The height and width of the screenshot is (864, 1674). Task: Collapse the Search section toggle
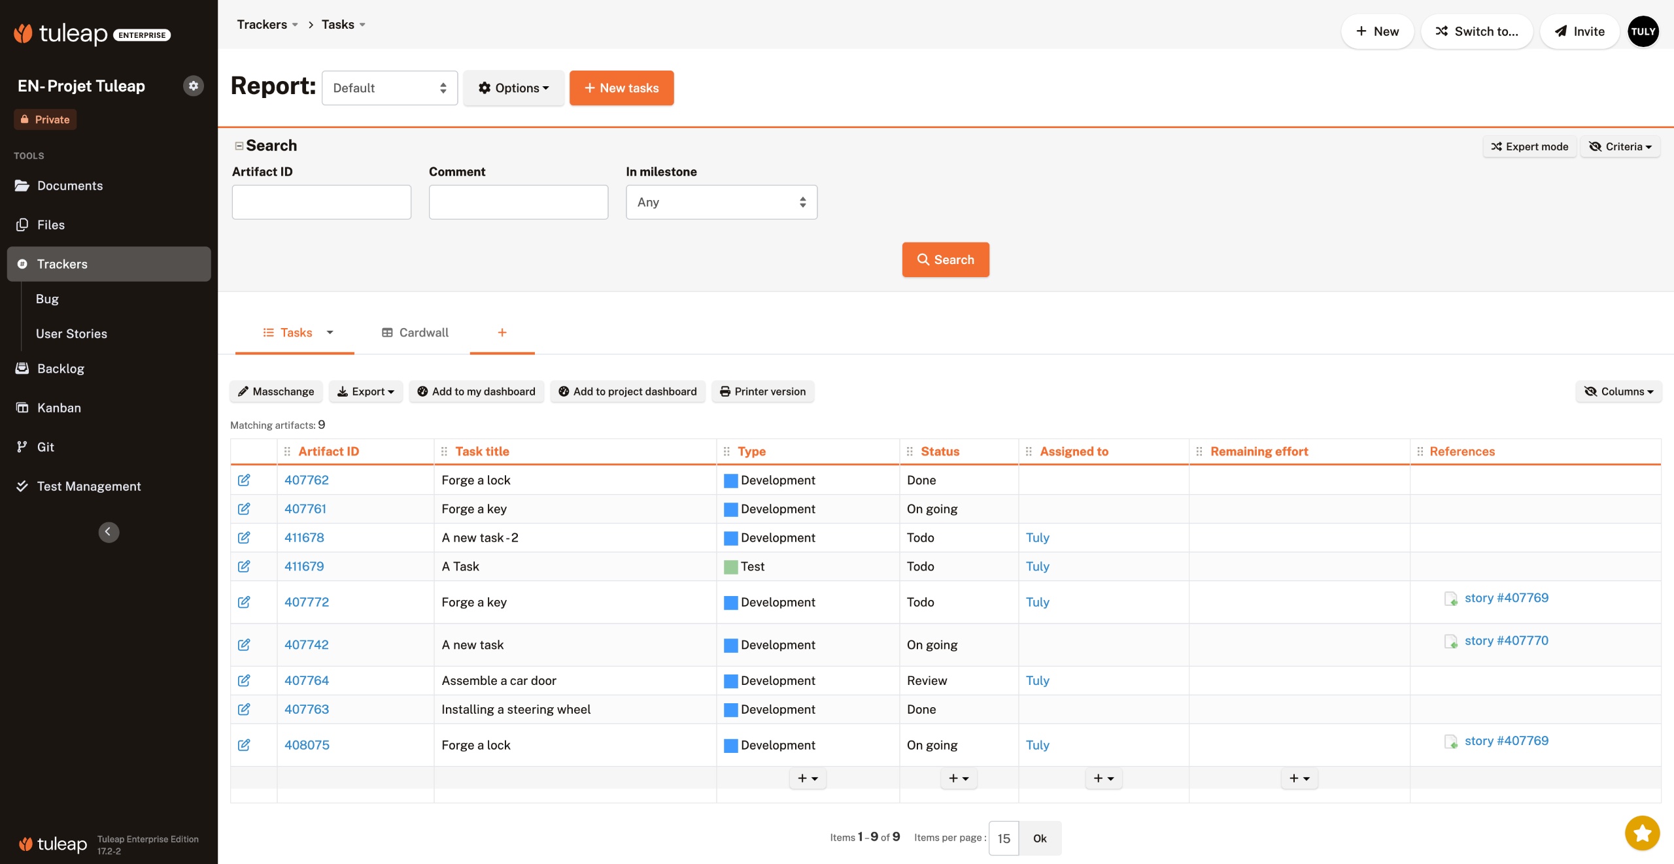point(239,146)
